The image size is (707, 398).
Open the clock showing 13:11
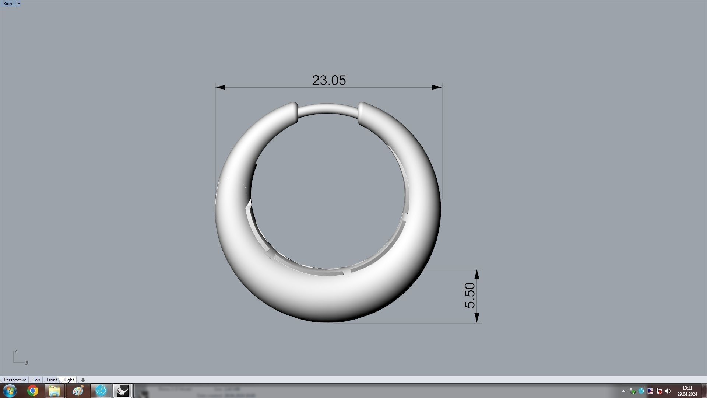point(687,391)
